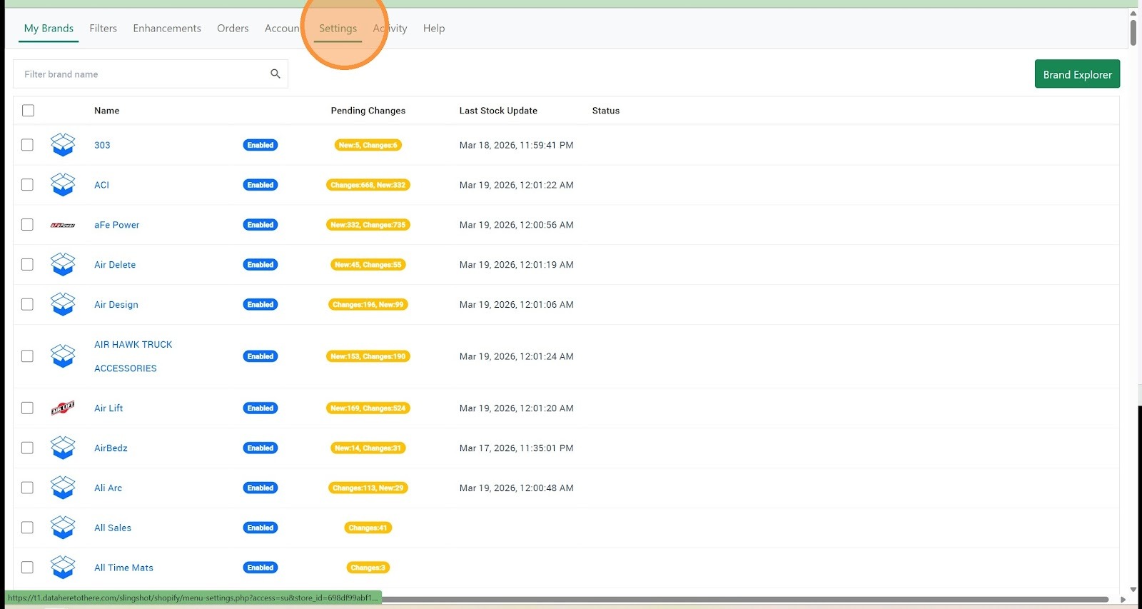
Task: Click the 303 brand box icon
Action: [x=63, y=145]
